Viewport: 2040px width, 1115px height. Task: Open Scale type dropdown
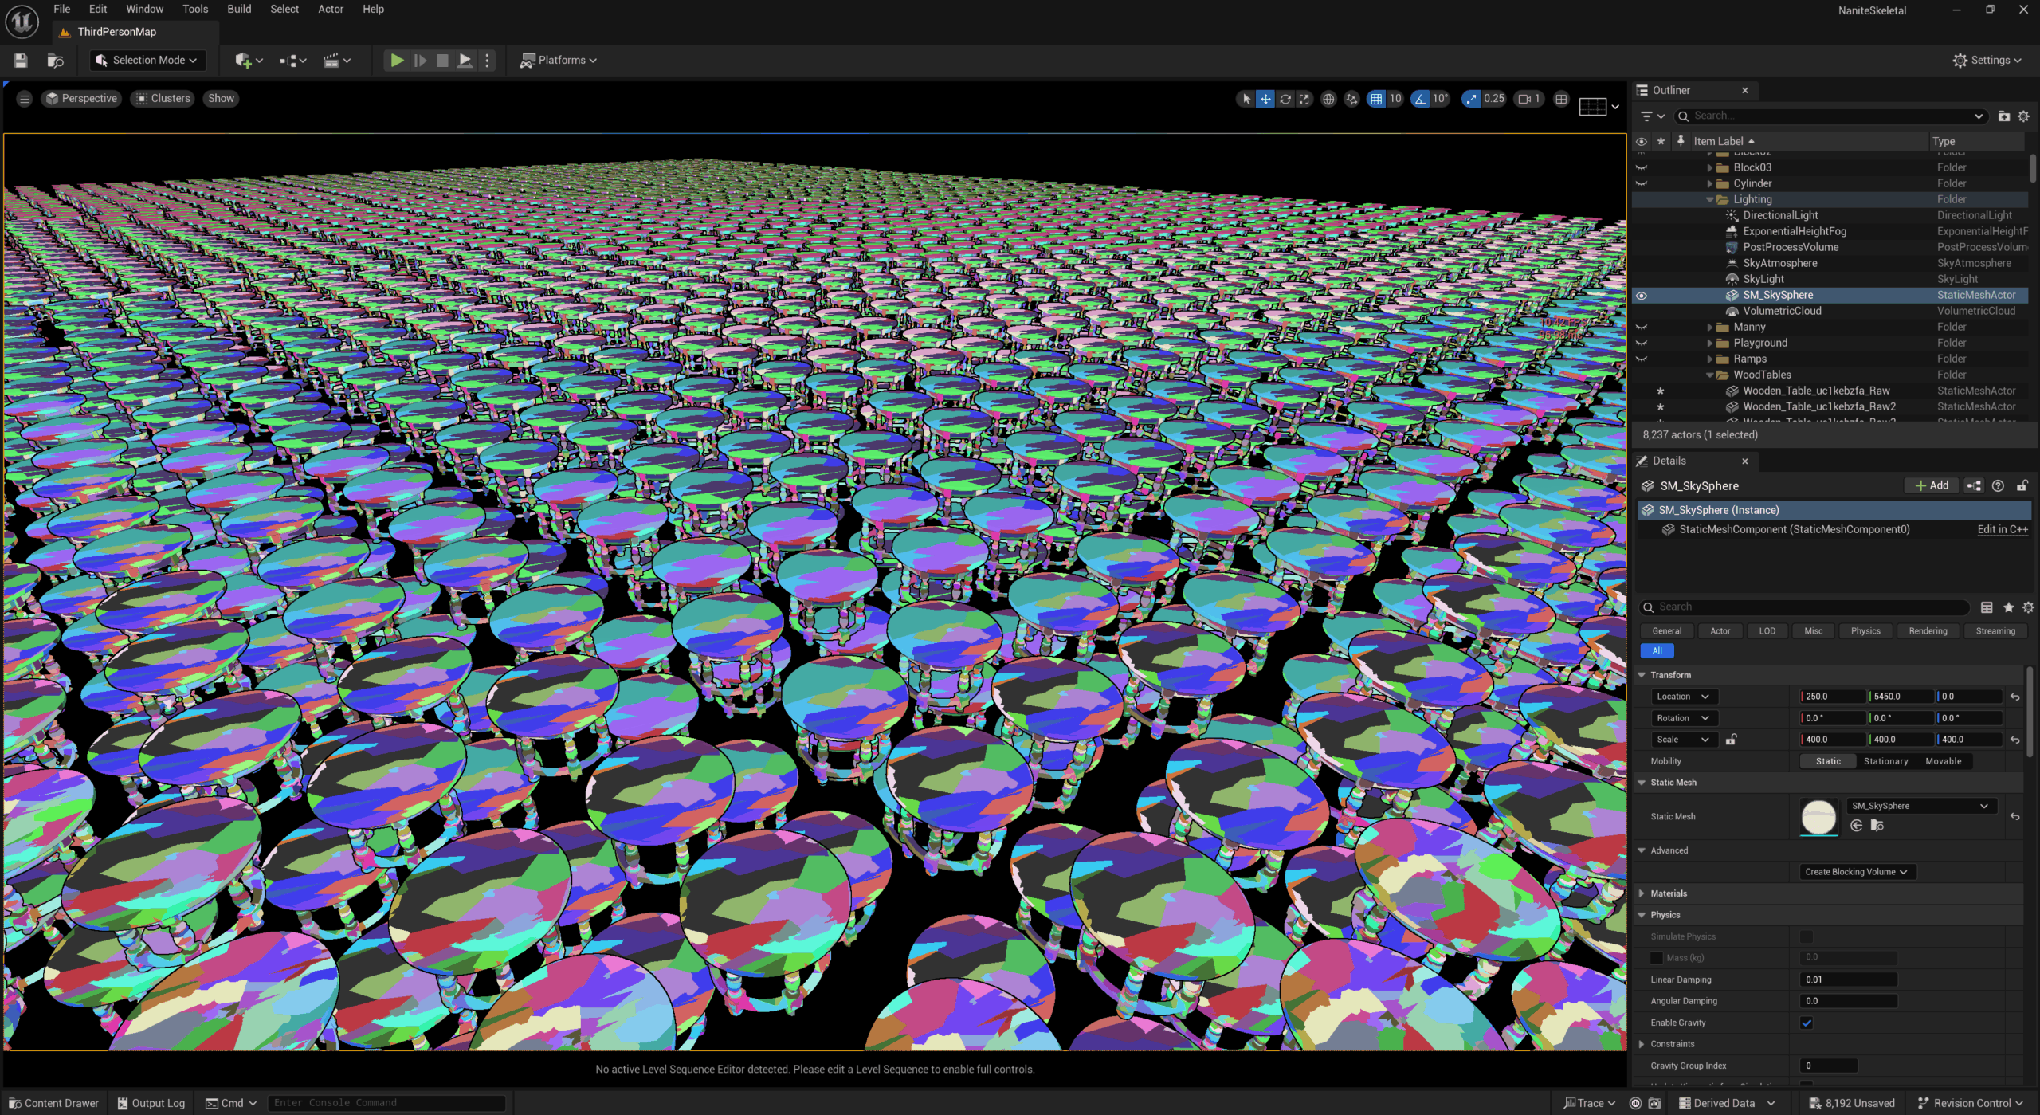[1684, 740]
